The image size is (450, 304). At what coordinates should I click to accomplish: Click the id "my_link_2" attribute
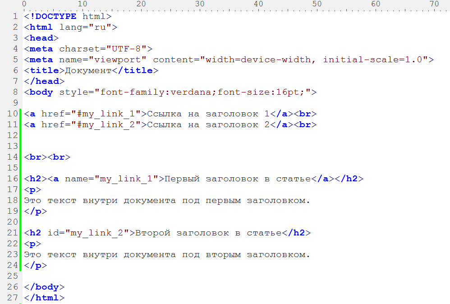[88, 233]
